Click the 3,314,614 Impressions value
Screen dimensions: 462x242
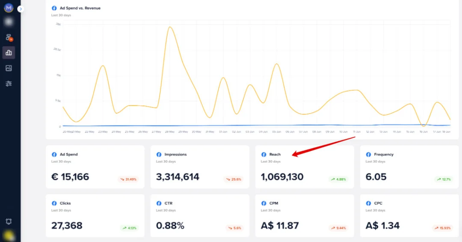(178, 177)
